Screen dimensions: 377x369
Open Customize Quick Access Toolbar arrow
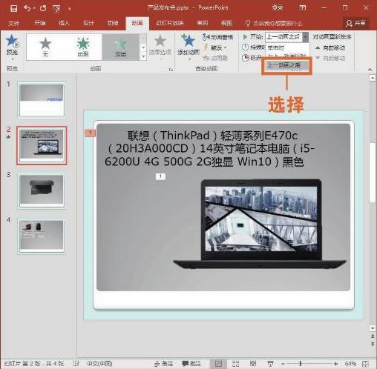tap(70, 9)
